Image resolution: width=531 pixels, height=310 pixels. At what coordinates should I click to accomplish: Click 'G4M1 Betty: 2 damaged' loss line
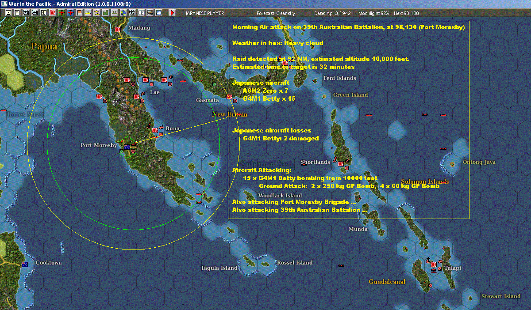281,138
